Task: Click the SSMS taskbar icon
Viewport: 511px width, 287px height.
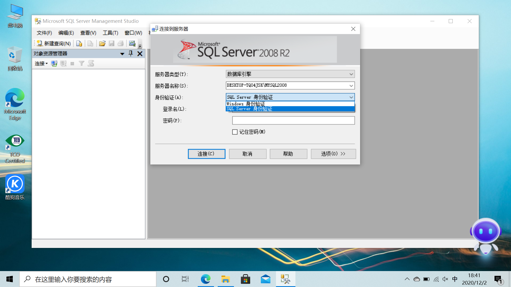Action: coord(285,279)
